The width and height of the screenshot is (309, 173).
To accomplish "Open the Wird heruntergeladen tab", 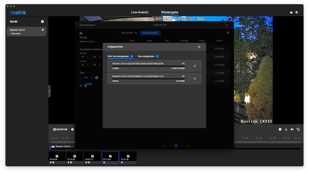I will [x=120, y=57].
